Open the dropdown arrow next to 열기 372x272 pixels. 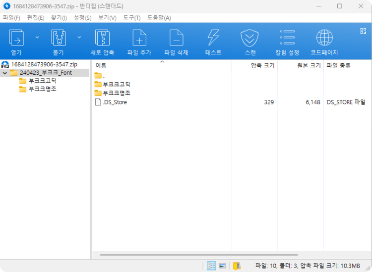click(37, 38)
